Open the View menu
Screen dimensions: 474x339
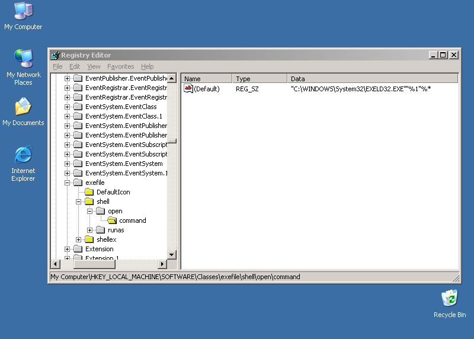coord(94,66)
